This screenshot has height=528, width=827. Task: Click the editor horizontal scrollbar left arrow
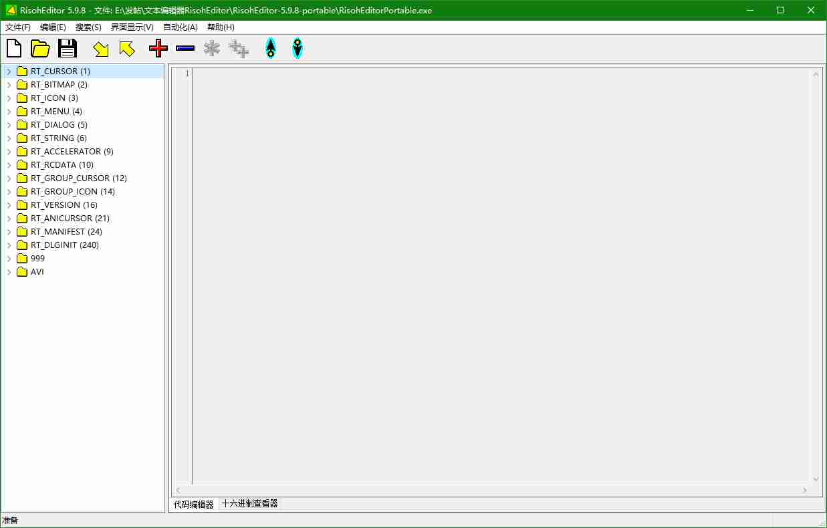tap(178, 490)
